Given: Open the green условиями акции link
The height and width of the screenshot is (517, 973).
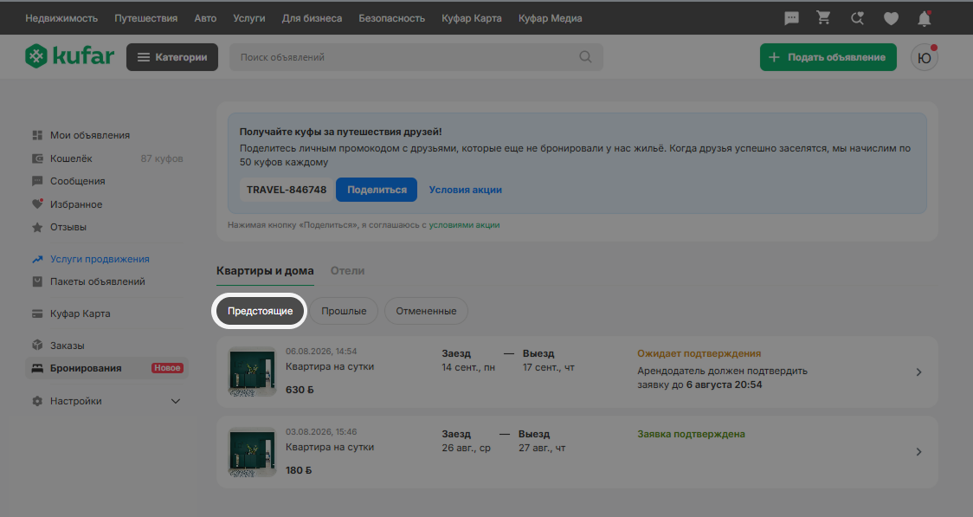Looking at the screenshot, I should click(x=464, y=225).
